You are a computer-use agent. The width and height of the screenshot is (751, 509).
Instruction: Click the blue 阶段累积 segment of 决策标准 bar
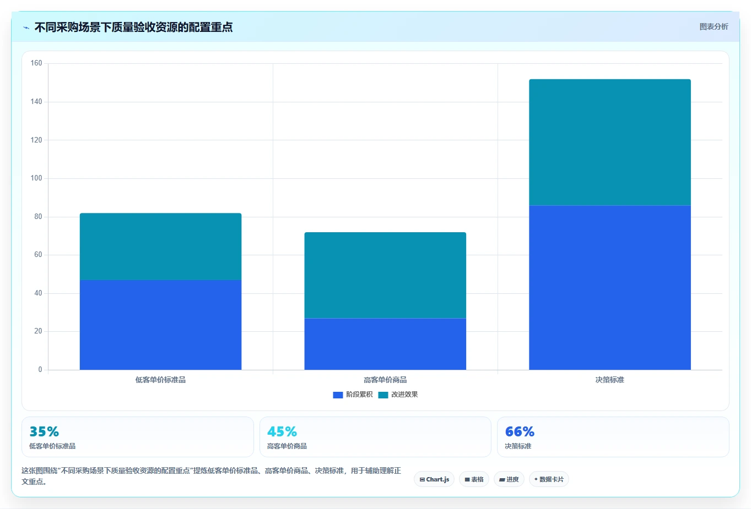click(610, 287)
